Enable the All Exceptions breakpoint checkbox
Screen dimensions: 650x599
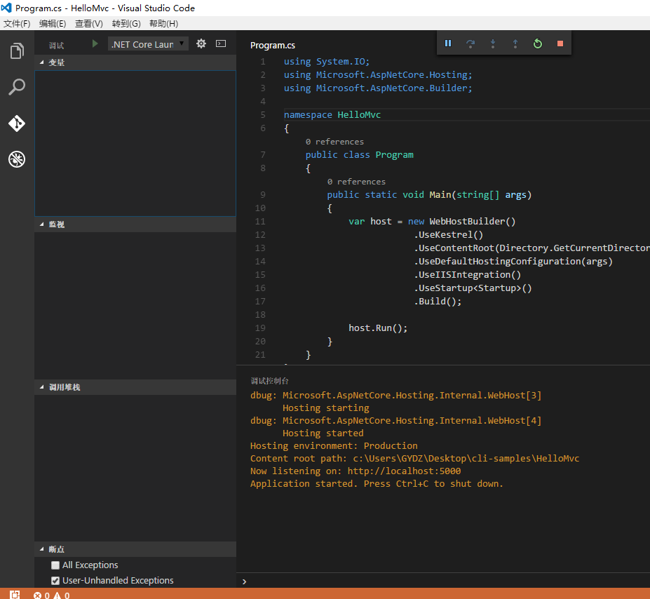click(x=55, y=565)
